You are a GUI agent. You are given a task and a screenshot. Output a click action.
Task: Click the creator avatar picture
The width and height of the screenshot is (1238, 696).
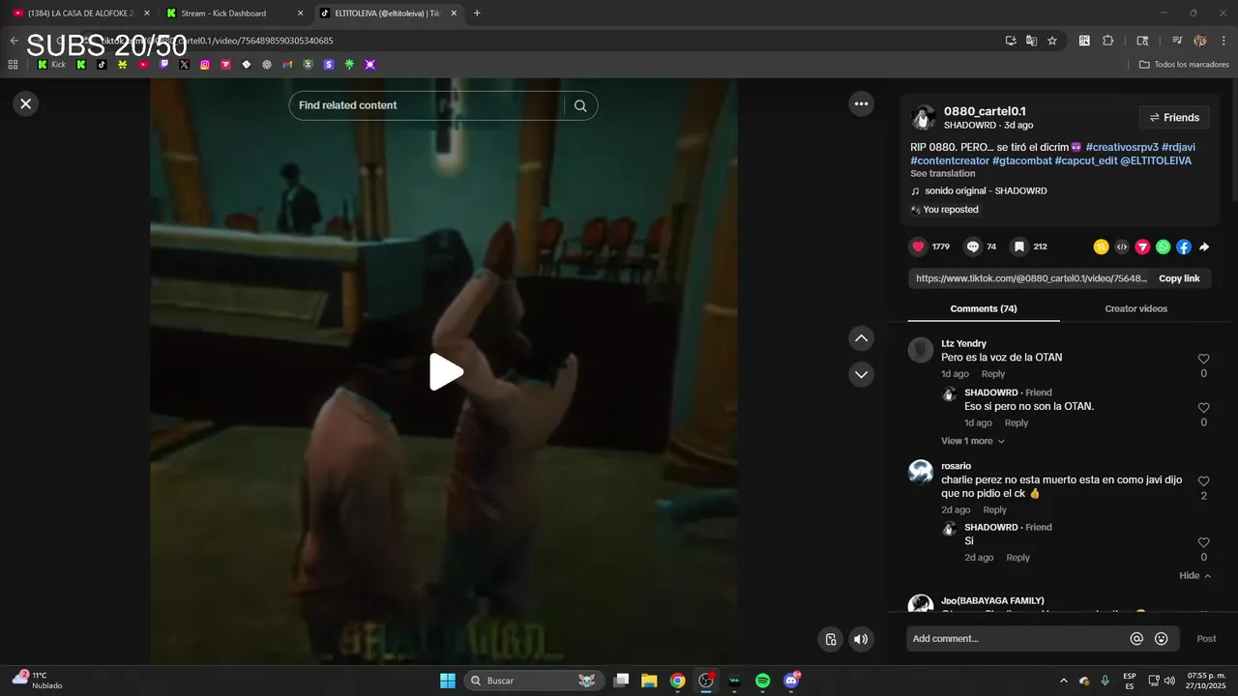click(x=923, y=117)
